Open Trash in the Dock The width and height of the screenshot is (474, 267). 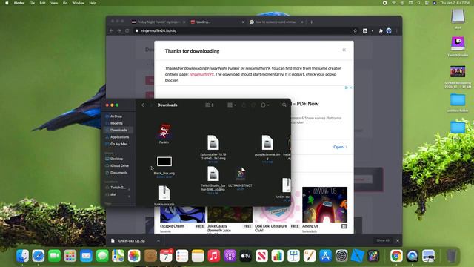(451, 256)
